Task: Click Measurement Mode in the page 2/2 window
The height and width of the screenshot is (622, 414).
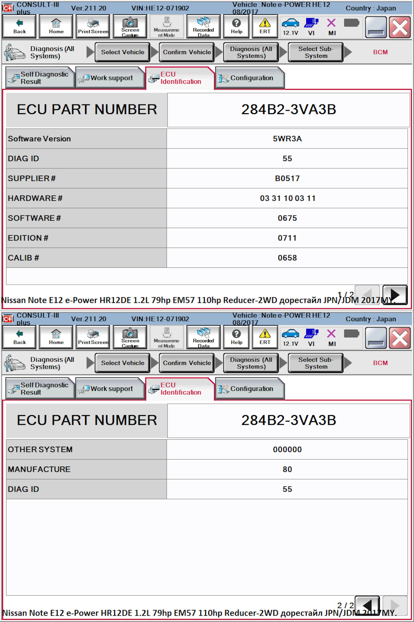Action: coord(166,337)
